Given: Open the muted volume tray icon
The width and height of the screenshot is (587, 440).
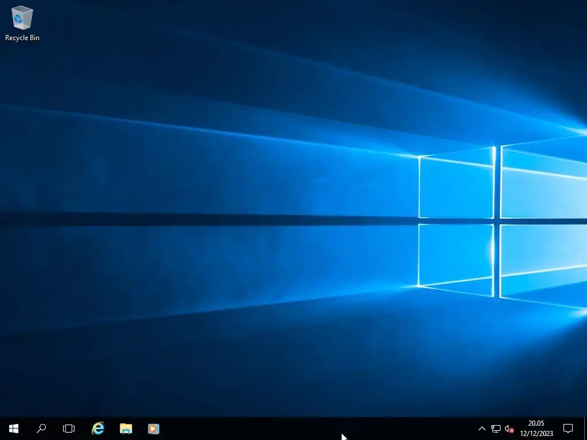Looking at the screenshot, I should (x=509, y=429).
